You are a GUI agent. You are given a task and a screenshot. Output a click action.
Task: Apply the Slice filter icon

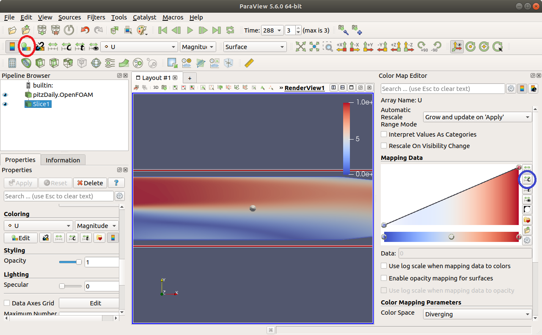[x=54, y=63]
